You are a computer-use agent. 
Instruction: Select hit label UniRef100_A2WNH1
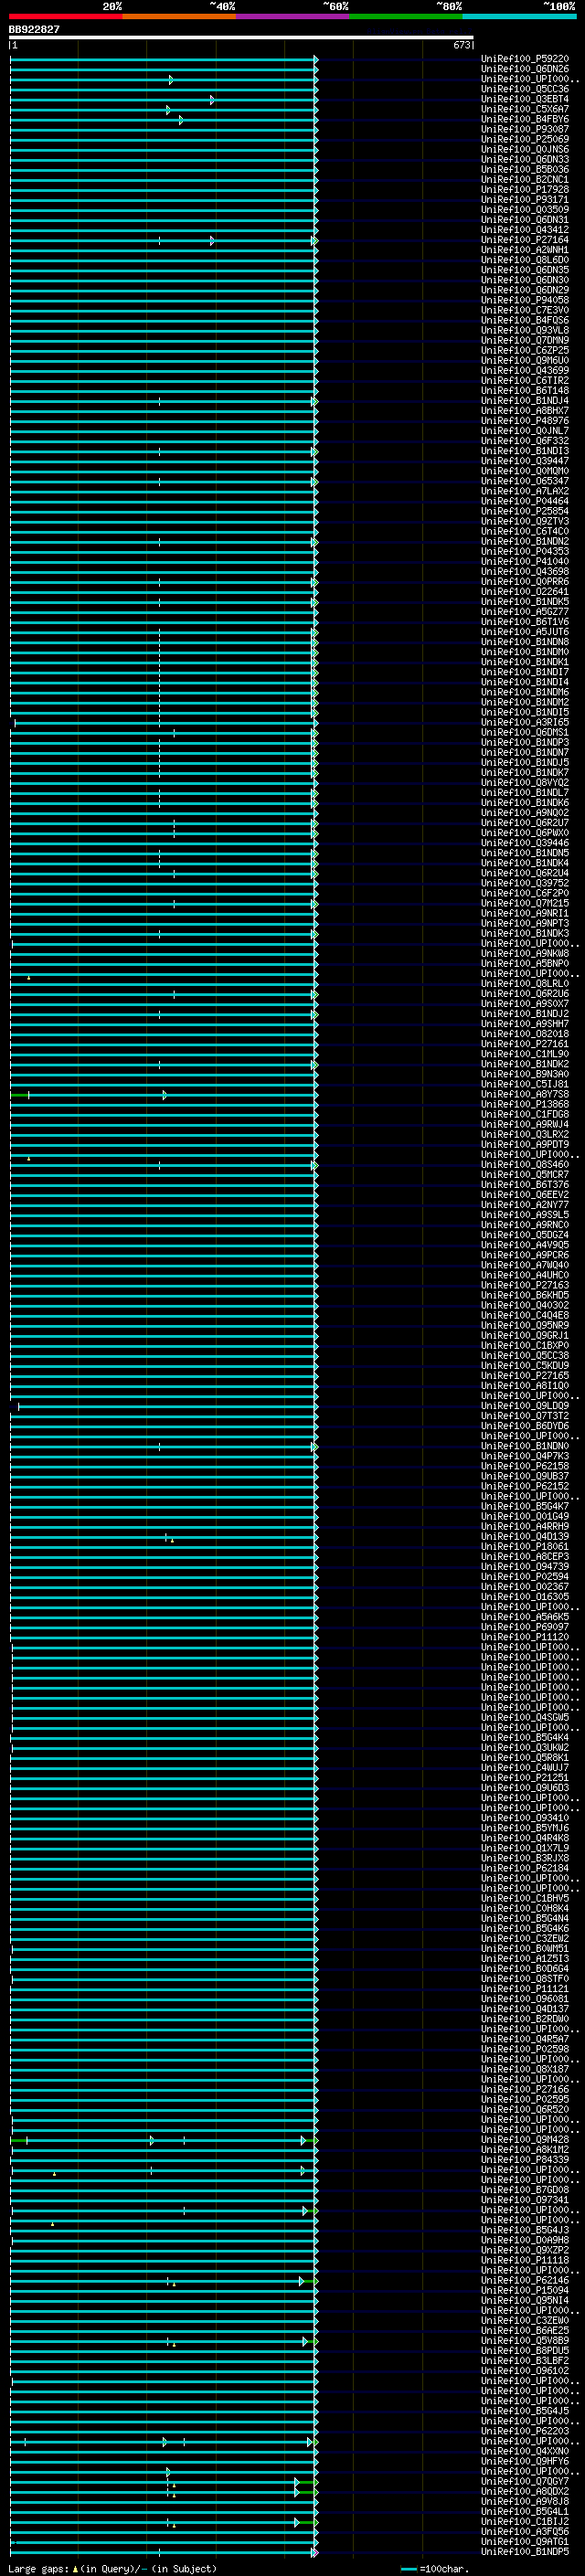[525, 250]
